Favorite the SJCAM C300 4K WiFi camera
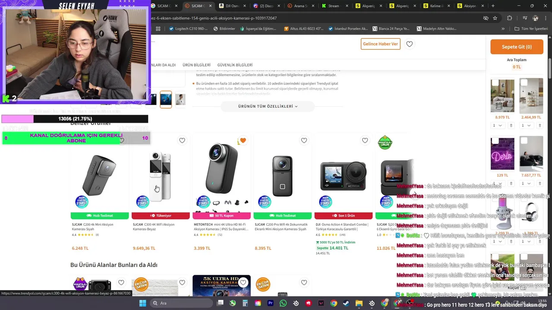Viewport: 552px width, 310px height. 182,140
